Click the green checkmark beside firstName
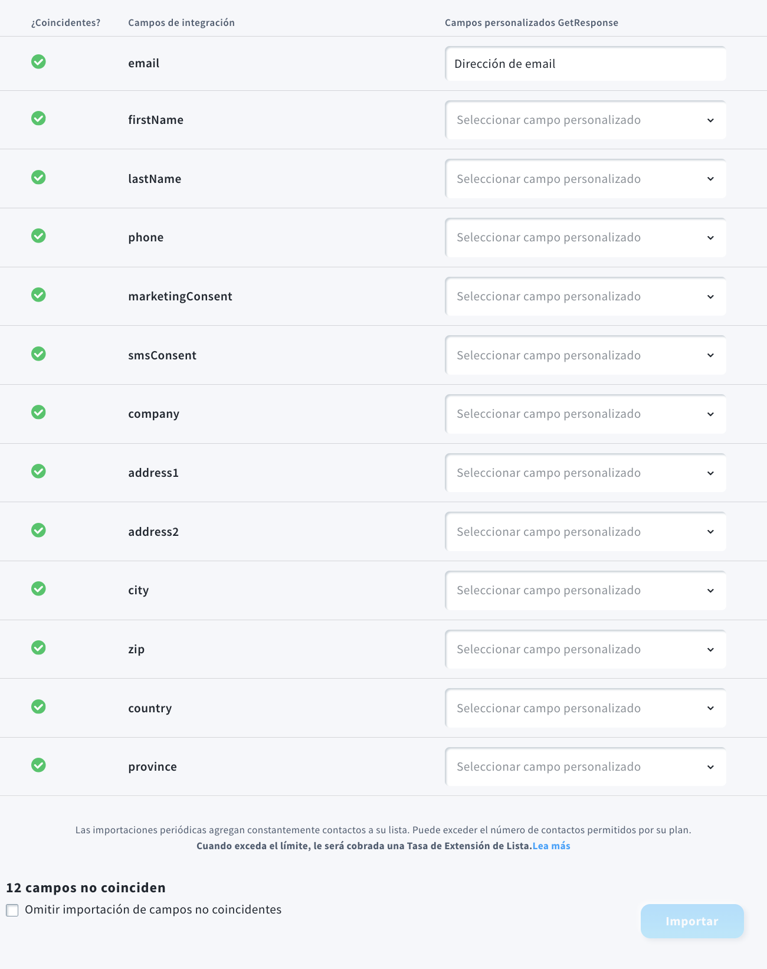The image size is (767, 969). point(38,118)
